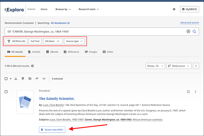Click the Periodical source type label
This screenshot has height=136, width=204.
click(x=44, y=91)
